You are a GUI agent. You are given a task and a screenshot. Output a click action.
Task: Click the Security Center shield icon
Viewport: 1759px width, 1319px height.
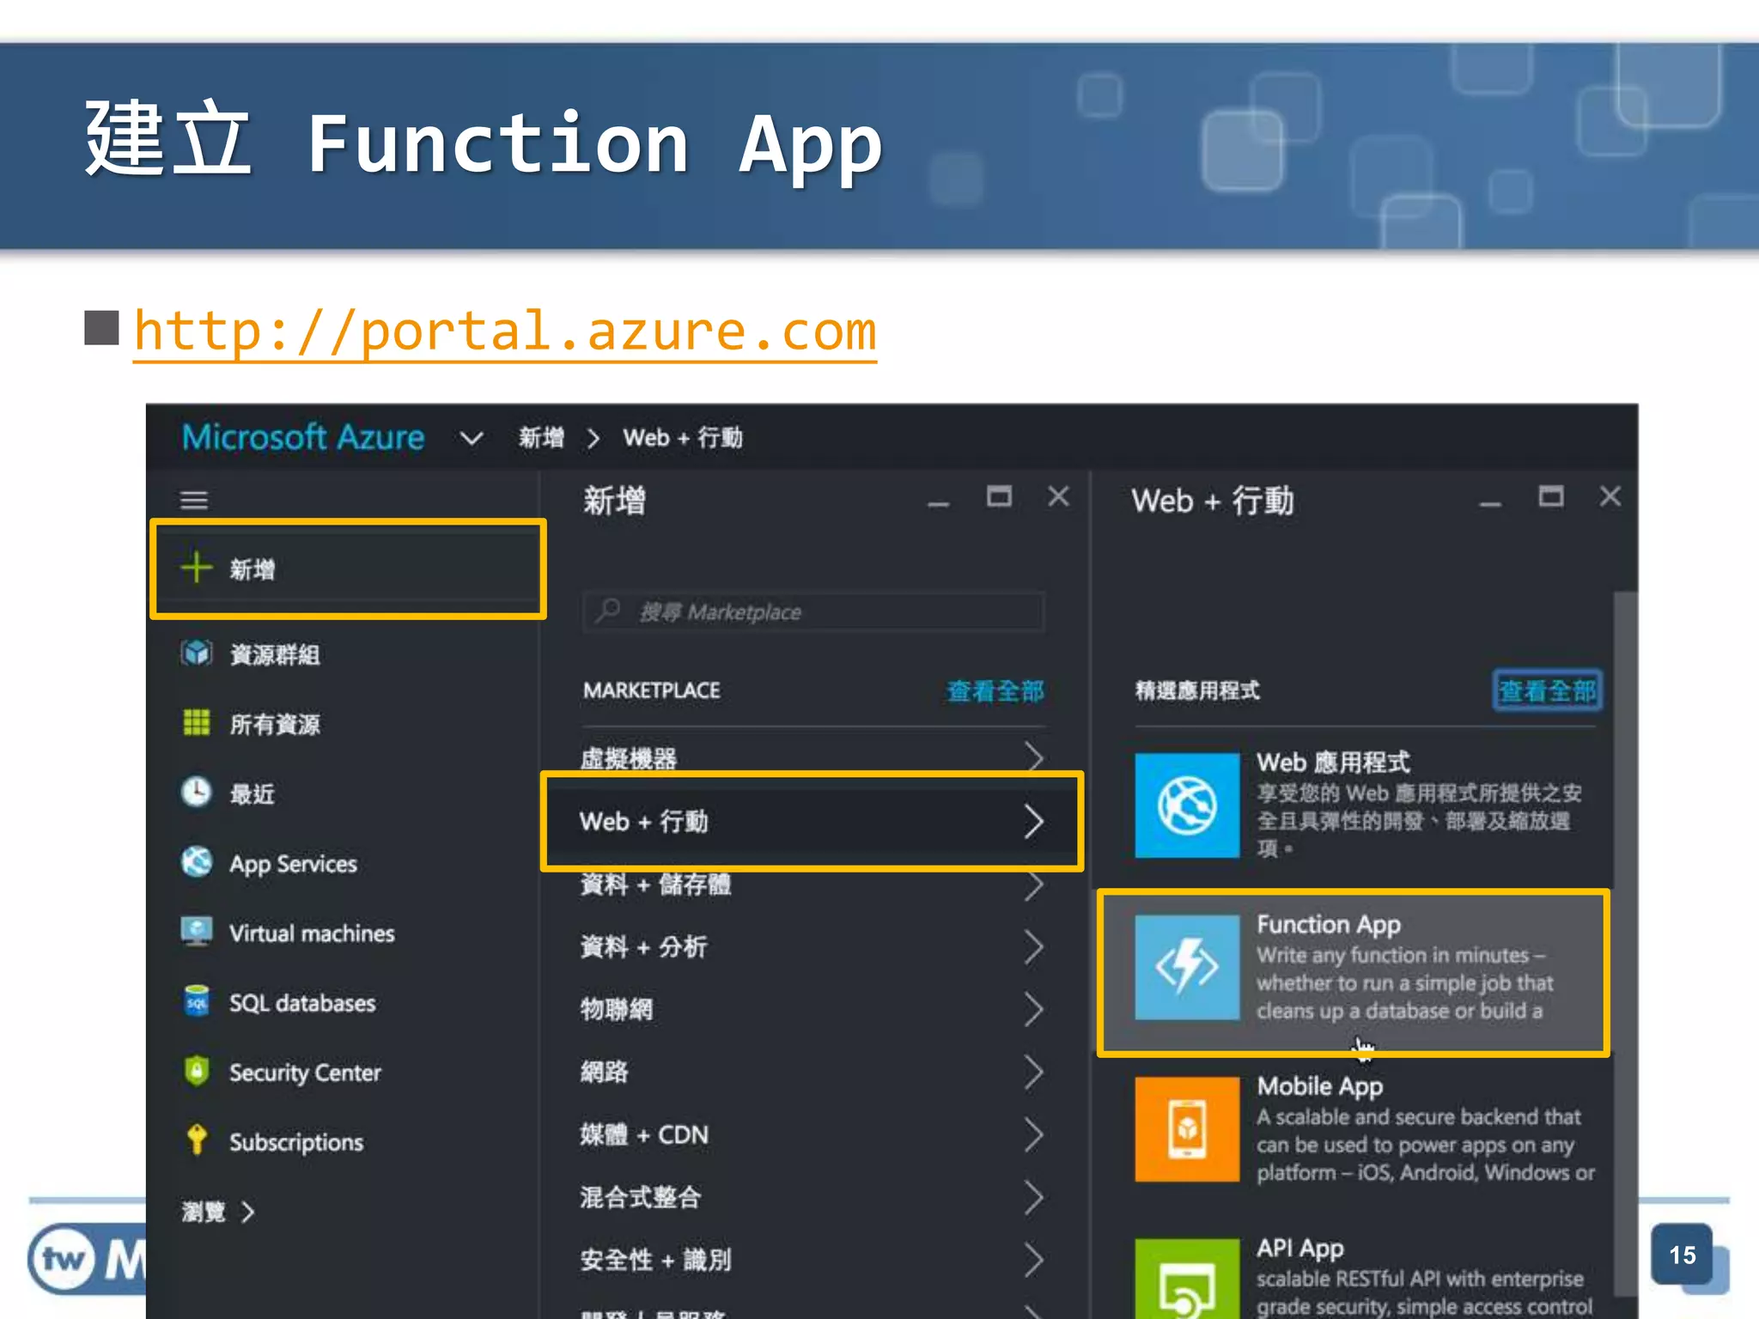point(197,1071)
